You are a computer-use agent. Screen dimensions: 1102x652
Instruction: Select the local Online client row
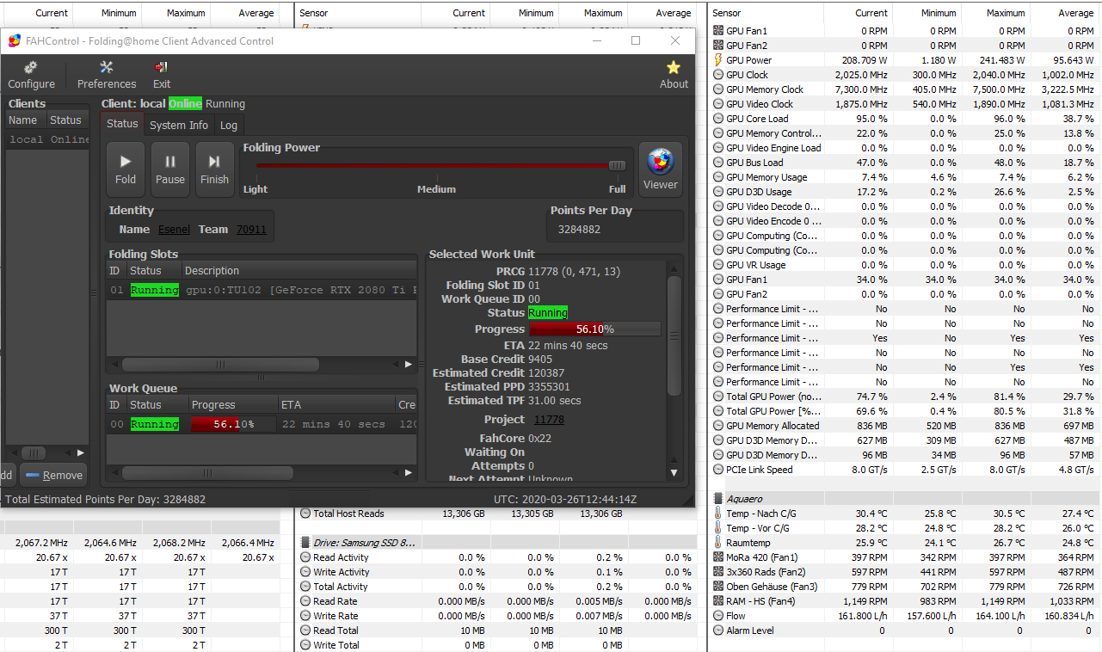48,139
